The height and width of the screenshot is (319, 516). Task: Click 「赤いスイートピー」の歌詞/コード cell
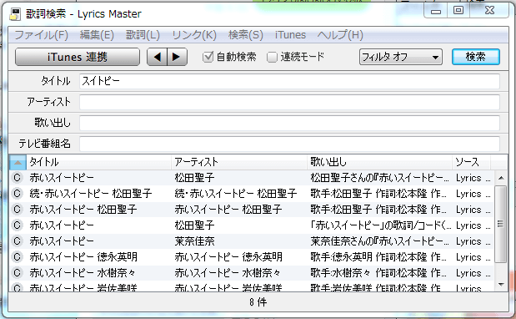[381, 225]
